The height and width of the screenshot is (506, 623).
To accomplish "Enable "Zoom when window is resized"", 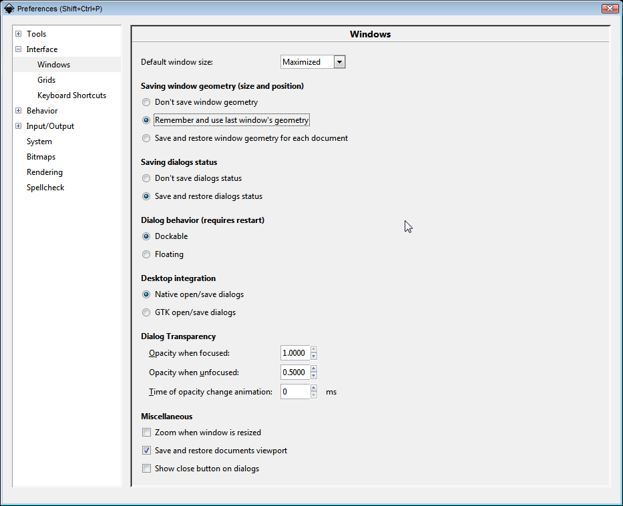I will click(x=146, y=432).
